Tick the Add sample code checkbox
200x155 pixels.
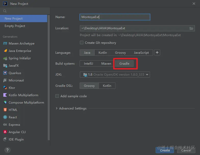[x=57, y=96]
